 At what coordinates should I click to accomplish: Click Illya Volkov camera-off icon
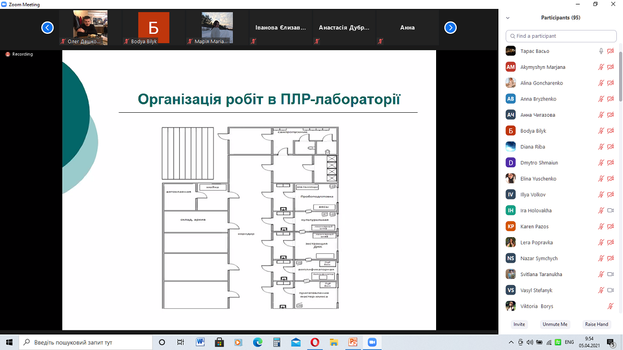pyautogui.click(x=611, y=194)
